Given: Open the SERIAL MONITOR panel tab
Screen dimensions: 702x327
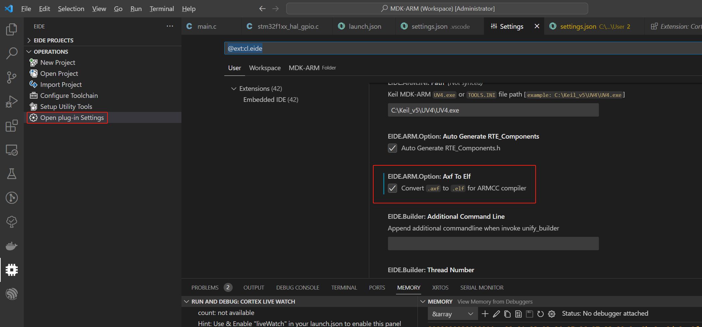Looking at the screenshot, I should tap(482, 288).
